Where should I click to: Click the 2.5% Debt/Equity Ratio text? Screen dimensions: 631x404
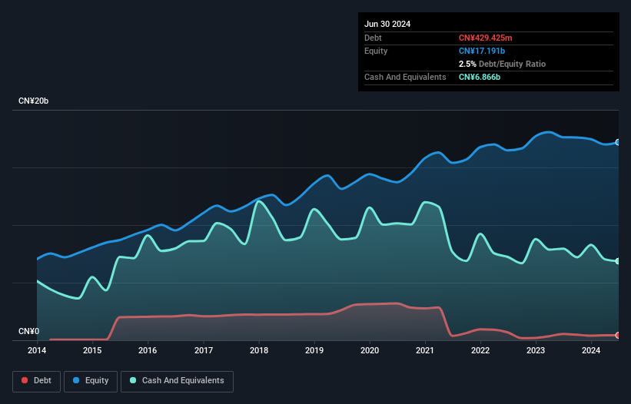pyautogui.click(x=502, y=64)
